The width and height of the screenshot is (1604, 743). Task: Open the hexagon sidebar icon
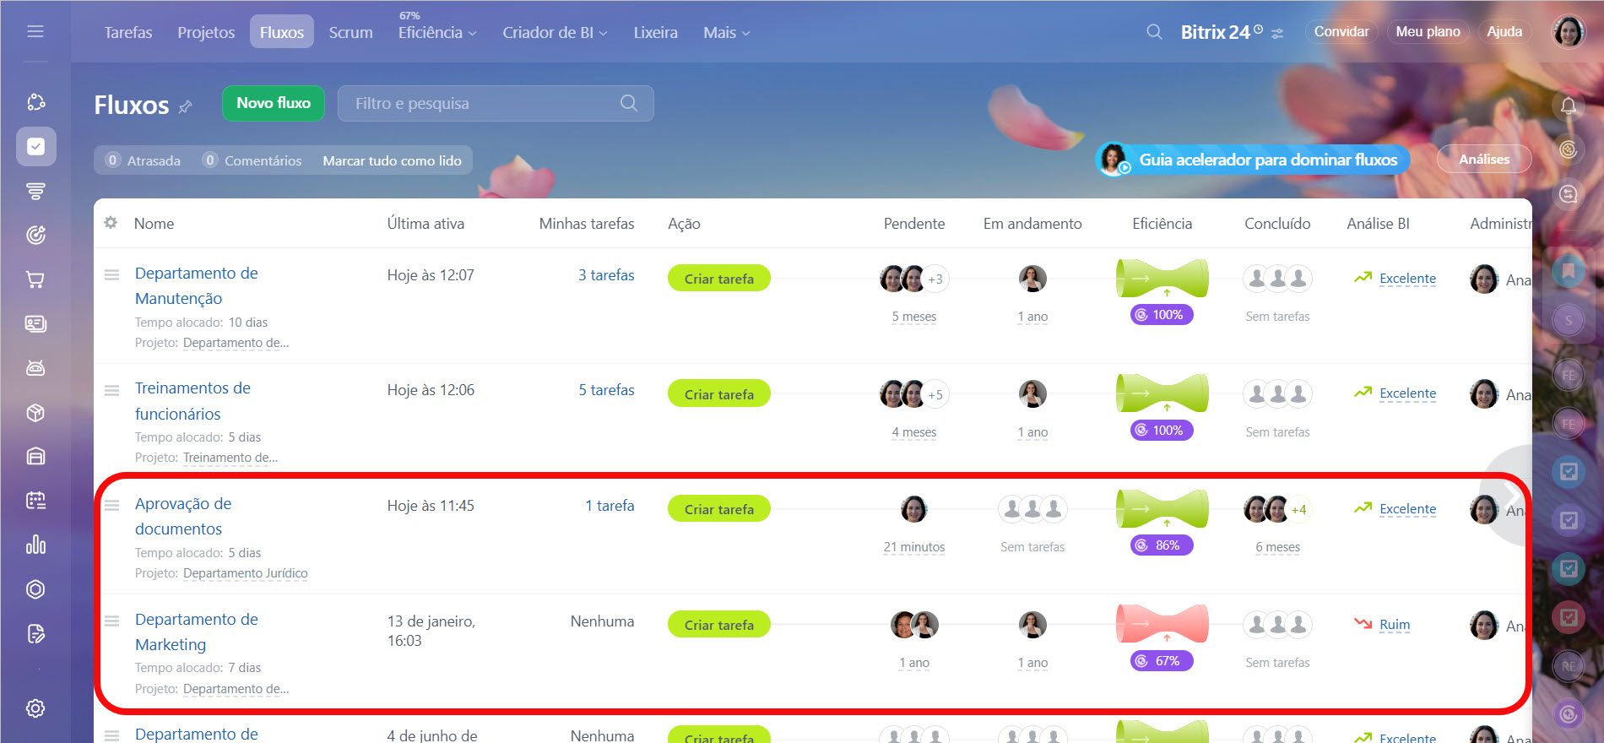click(35, 589)
